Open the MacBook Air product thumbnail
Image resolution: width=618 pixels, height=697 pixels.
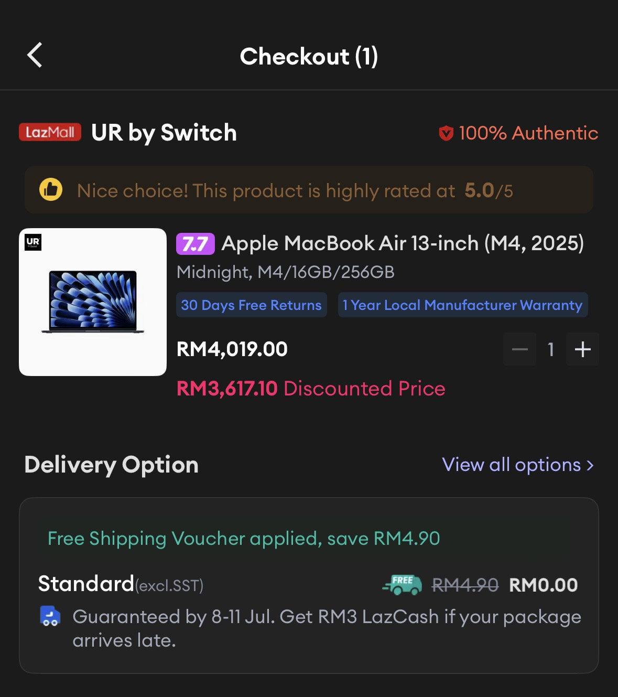(x=93, y=302)
